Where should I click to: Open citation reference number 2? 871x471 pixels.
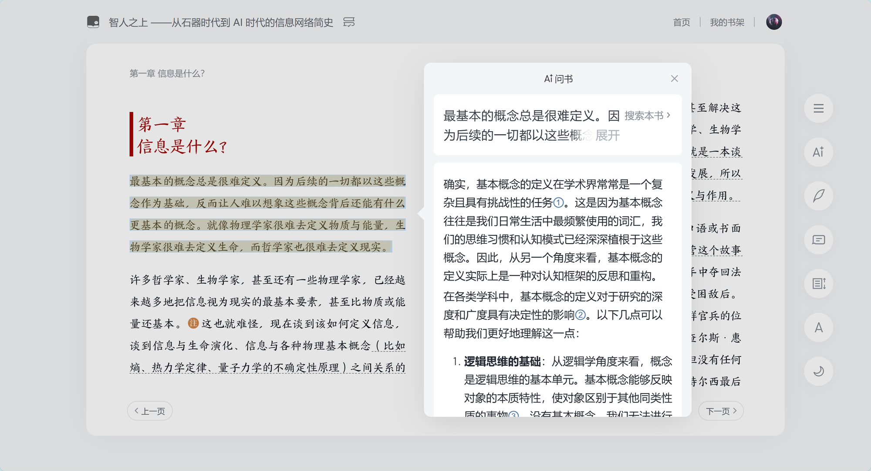(581, 315)
